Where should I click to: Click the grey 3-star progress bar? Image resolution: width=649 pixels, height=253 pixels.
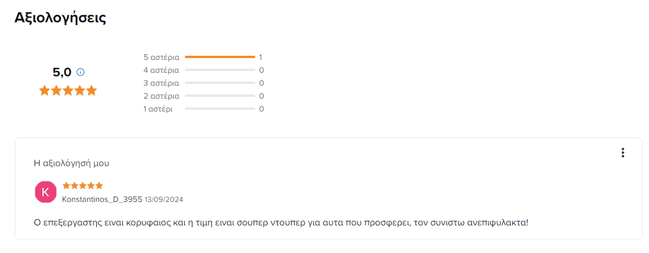(x=220, y=83)
